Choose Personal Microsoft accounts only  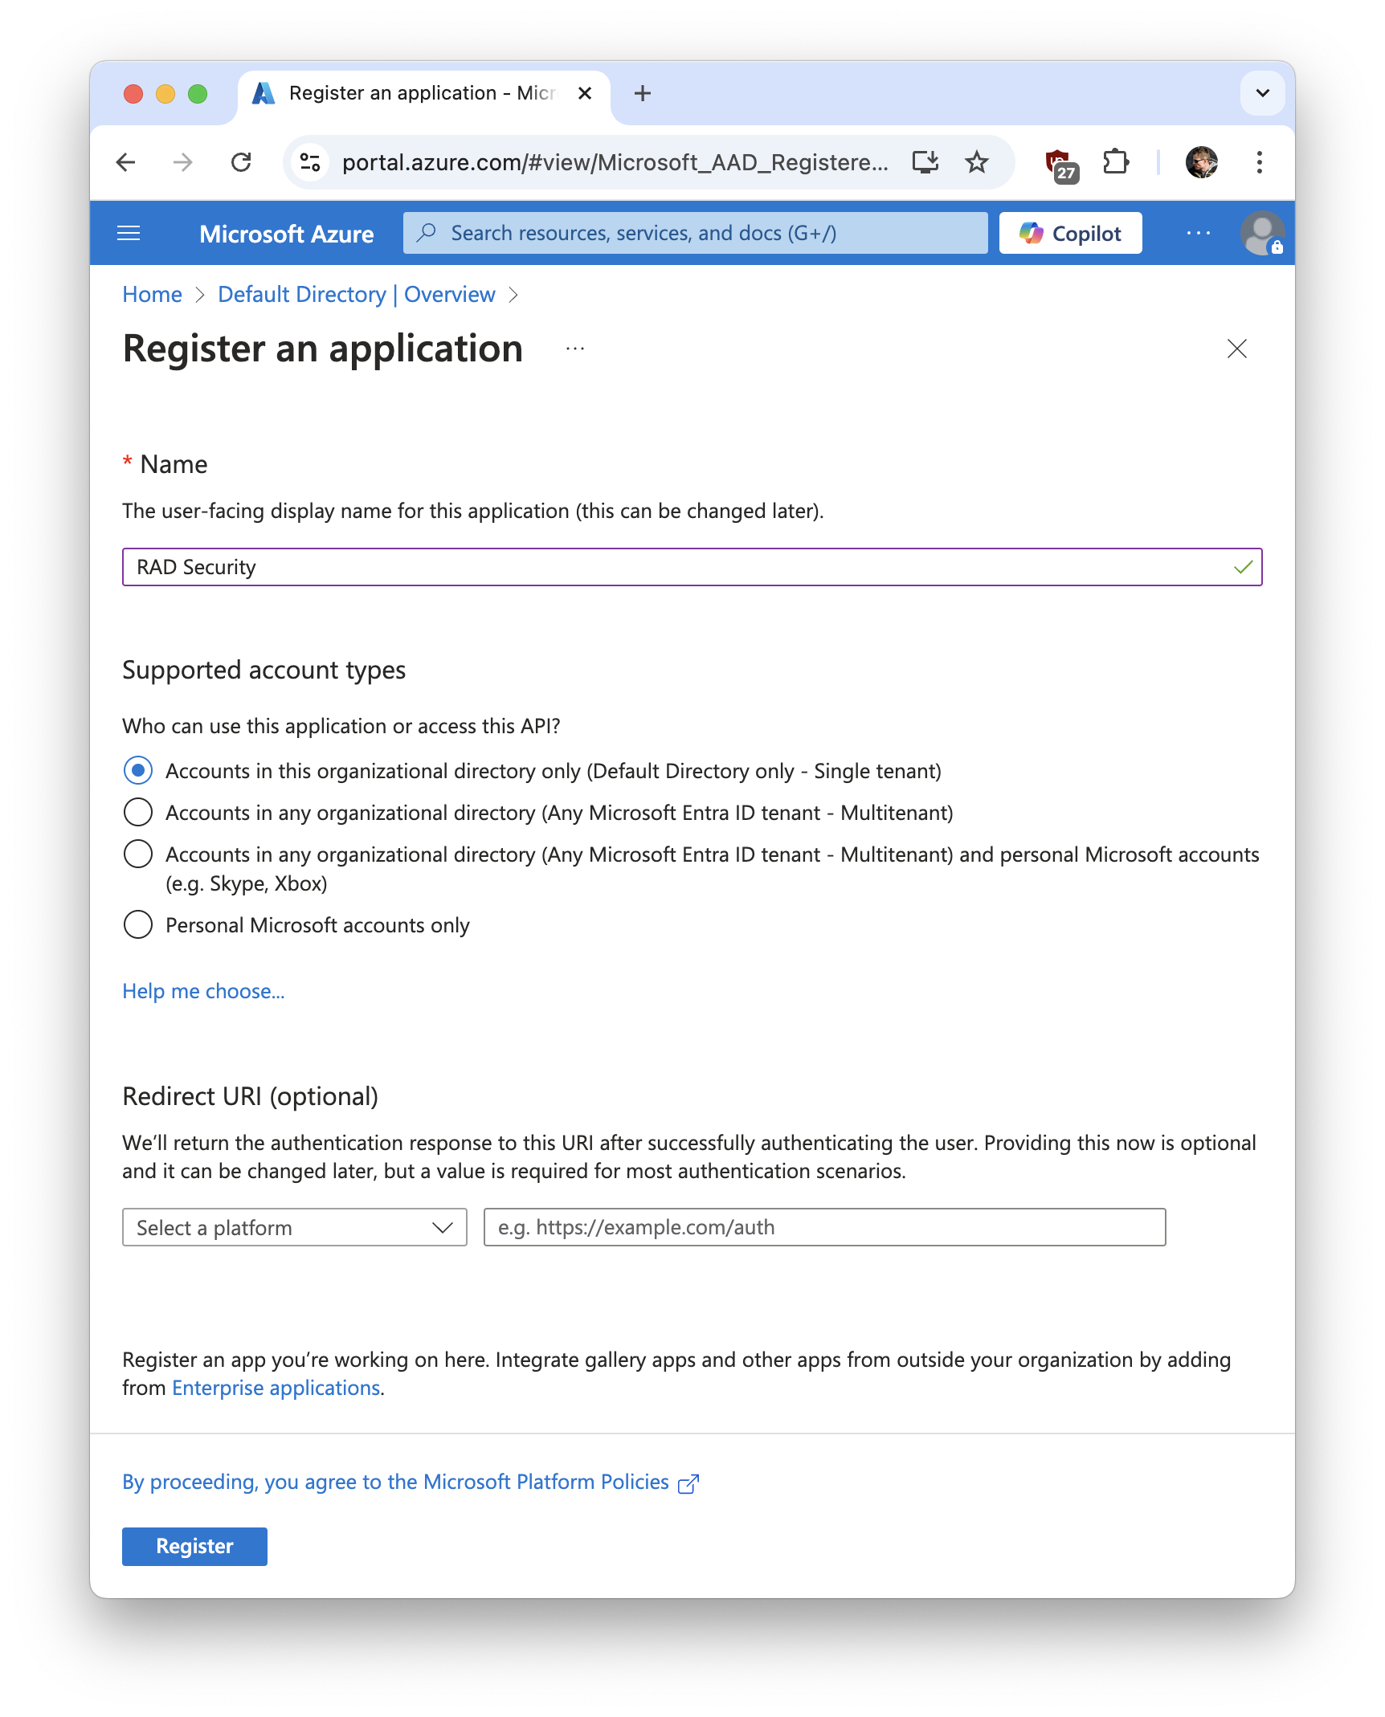point(137,924)
